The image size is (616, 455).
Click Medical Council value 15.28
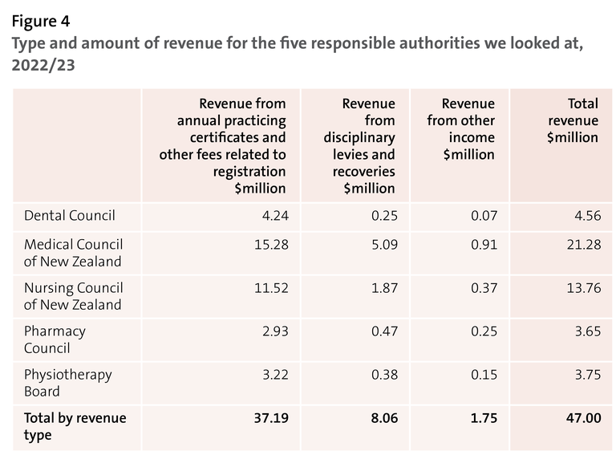pyautogui.click(x=271, y=245)
